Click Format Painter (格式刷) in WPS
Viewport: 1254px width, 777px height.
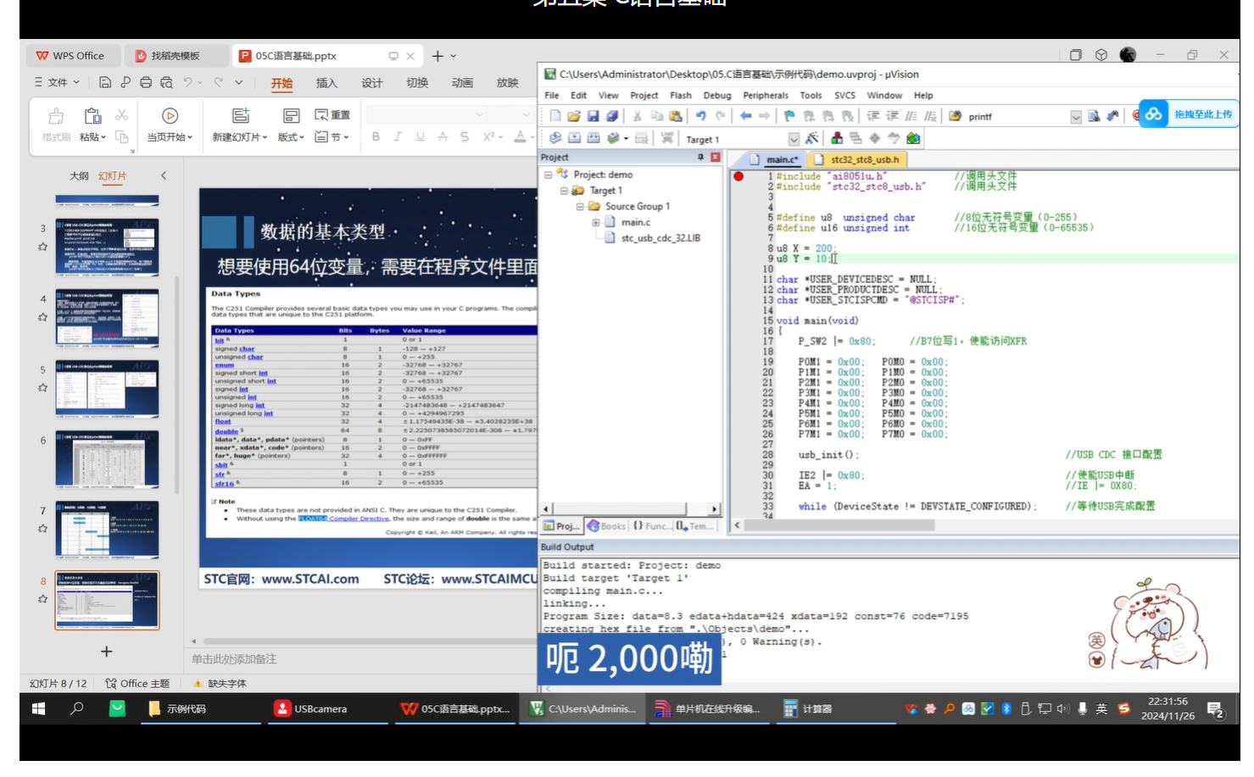pos(56,125)
